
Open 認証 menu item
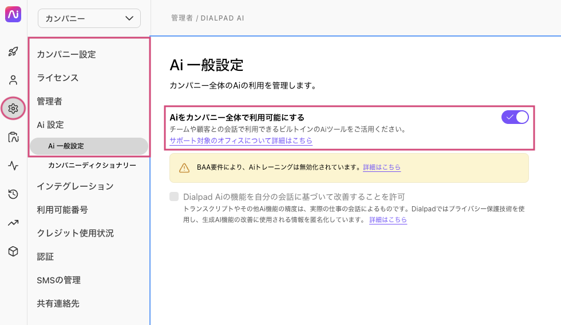45,257
